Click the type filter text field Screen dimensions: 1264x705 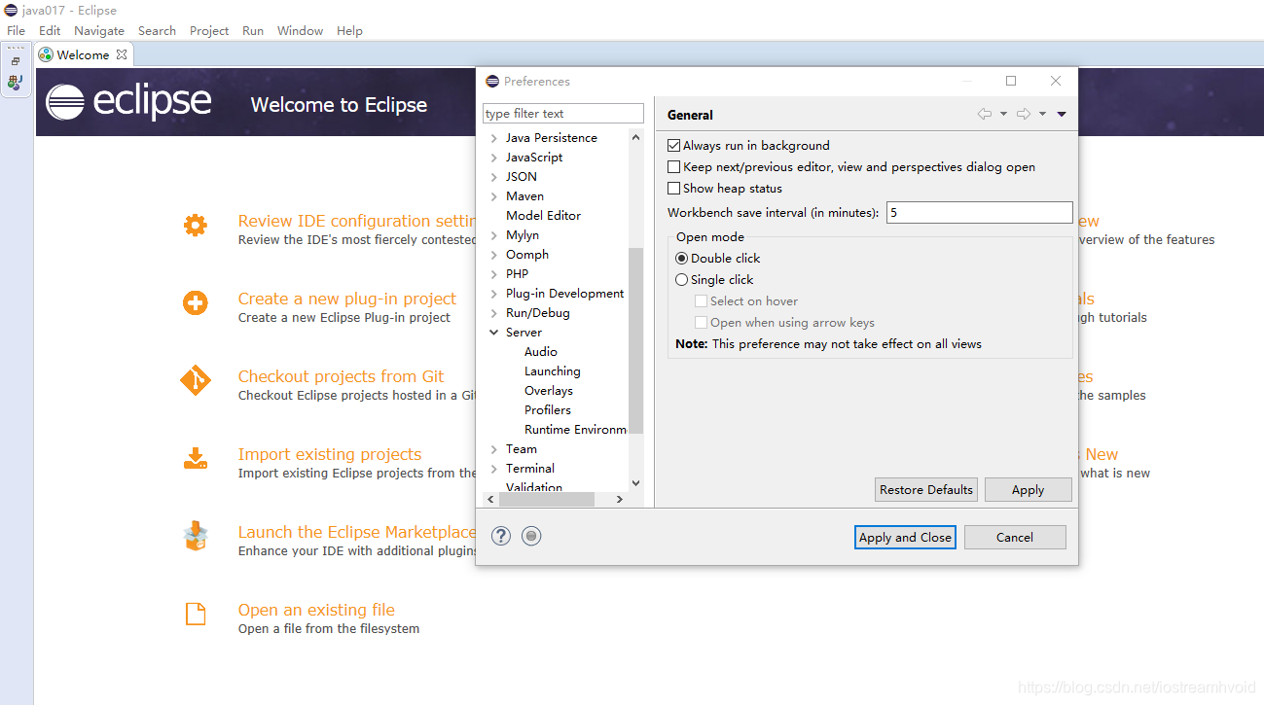563,114
